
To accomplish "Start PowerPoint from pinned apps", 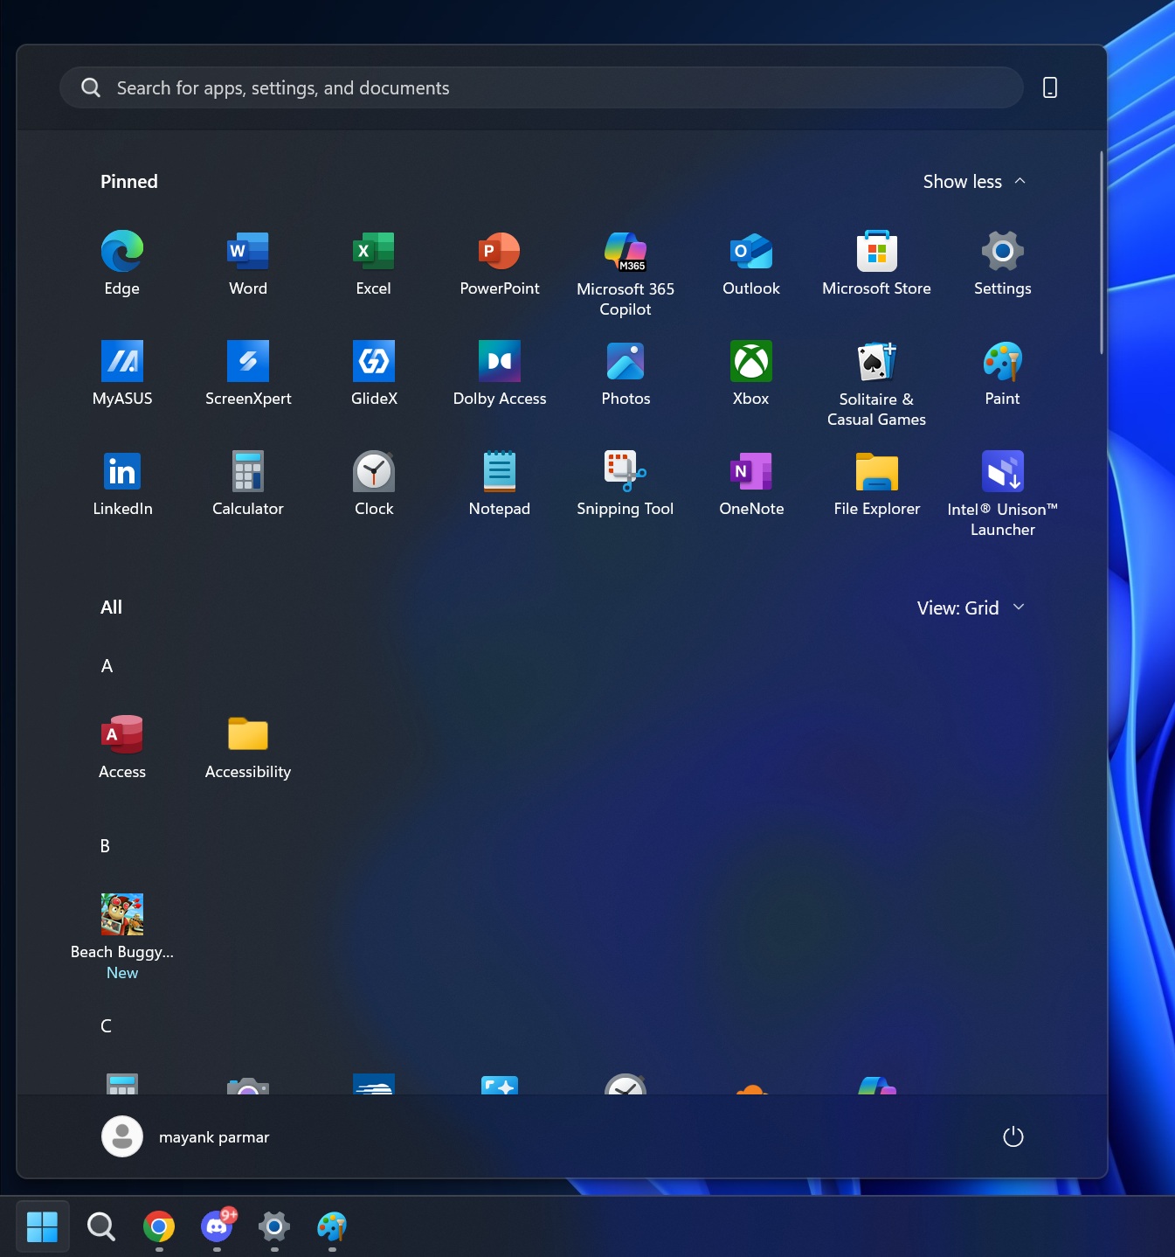I will [500, 263].
